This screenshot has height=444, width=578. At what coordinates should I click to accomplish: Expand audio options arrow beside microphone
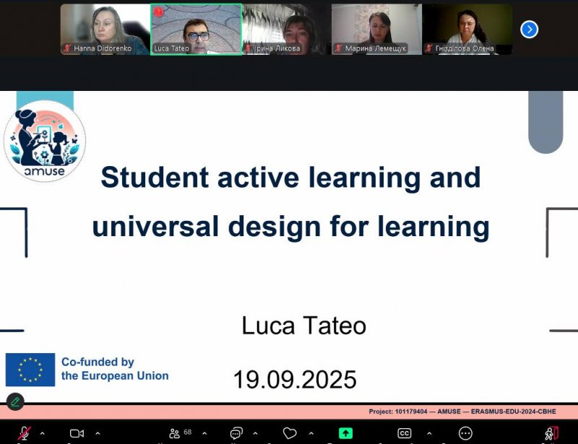click(42, 434)
